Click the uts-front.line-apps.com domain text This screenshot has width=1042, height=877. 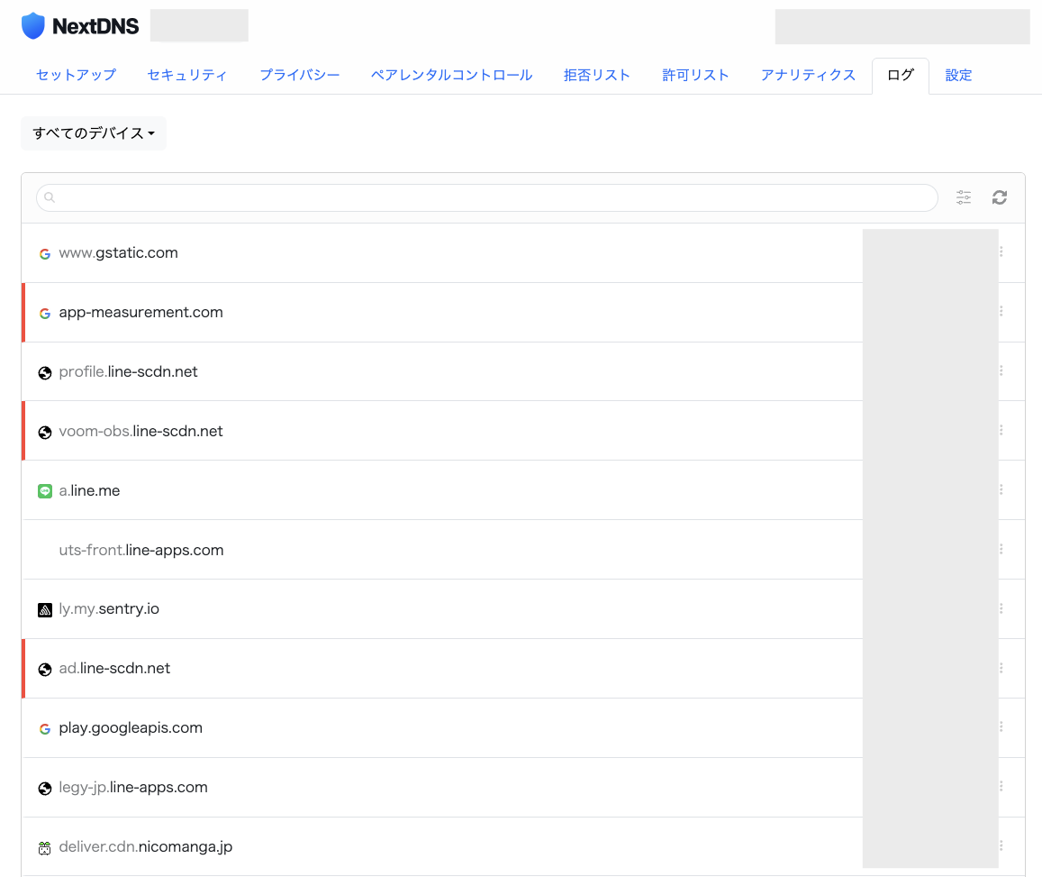tap(140, 550)
